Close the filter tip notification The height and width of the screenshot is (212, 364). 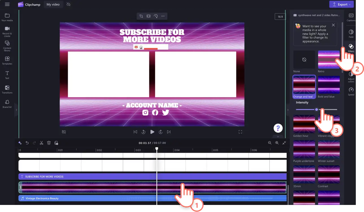tap(333, 25)
